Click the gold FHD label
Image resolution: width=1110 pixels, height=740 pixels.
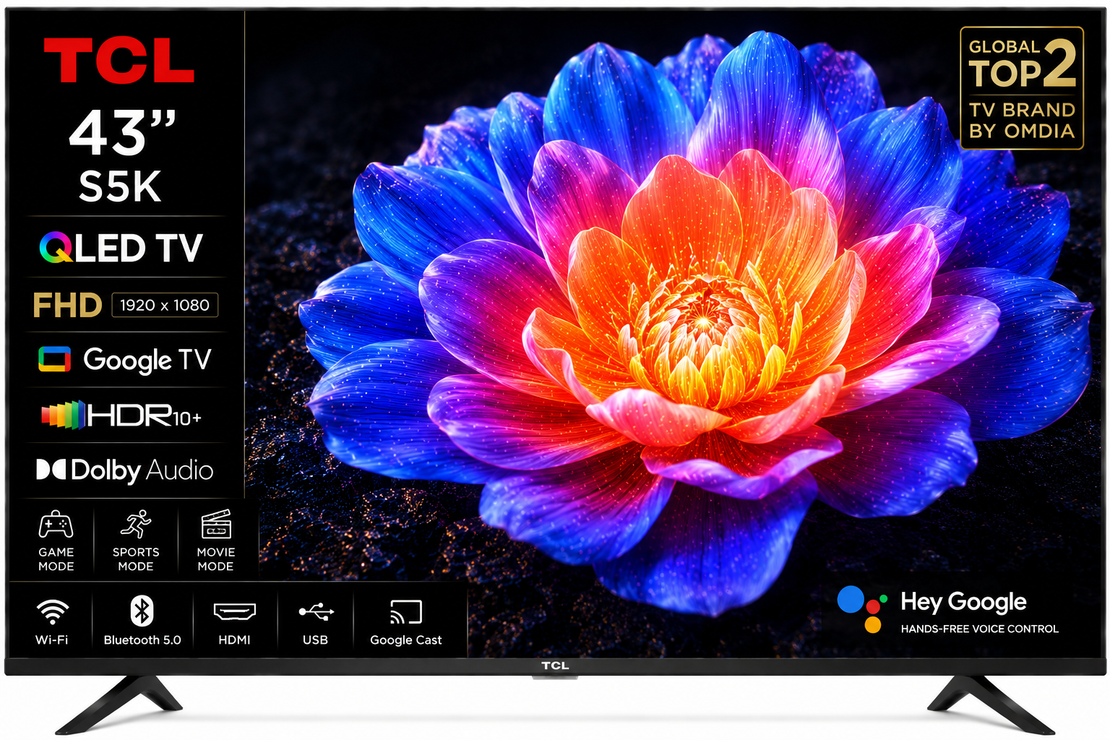point(67,306)
